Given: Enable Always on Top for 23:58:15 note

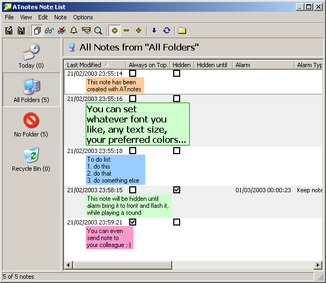Looking at the screenshot, I should pos(132,190).
